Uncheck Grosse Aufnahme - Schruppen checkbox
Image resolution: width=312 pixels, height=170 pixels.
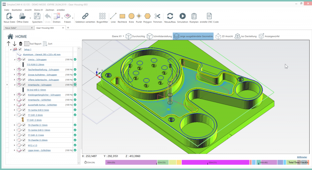pos(24,75)
